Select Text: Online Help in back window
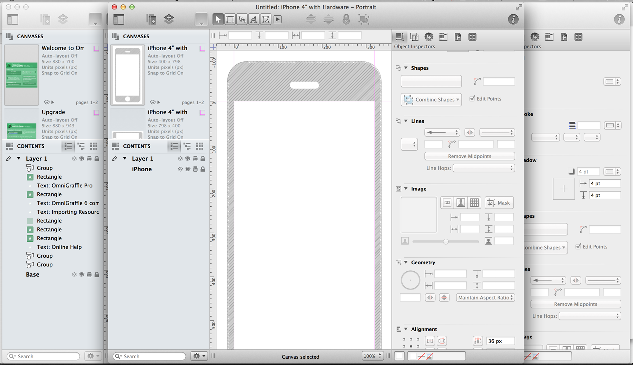 click(59, 247)
